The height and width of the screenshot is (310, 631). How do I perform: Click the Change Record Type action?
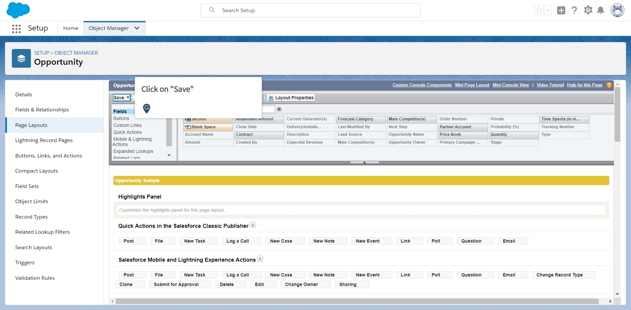563,275
